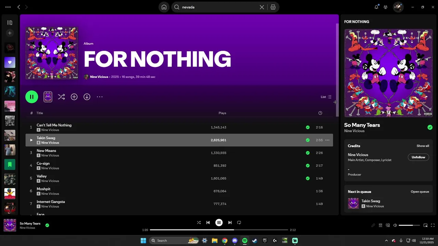
Task: Click the Nine Vicious artist link in header
Action: tap(99, 77)
